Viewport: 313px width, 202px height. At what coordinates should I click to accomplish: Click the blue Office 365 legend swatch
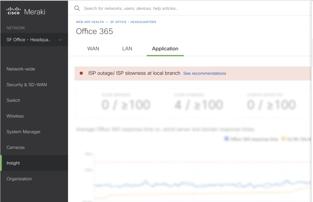click(x=226, y=139)
